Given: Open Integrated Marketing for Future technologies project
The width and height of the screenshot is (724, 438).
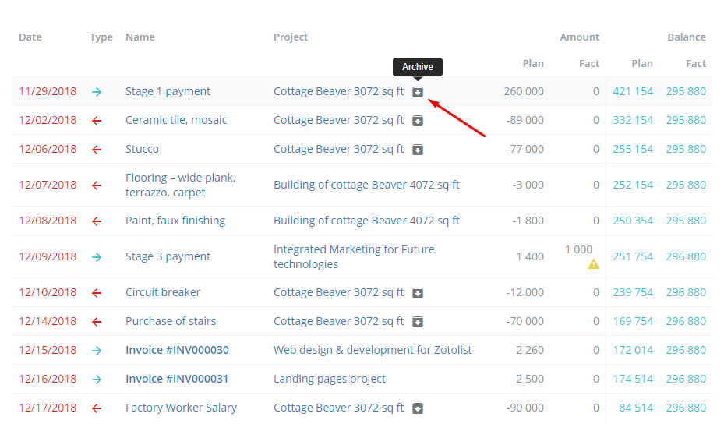Looking at the screenshot, I should click(354, 256).
